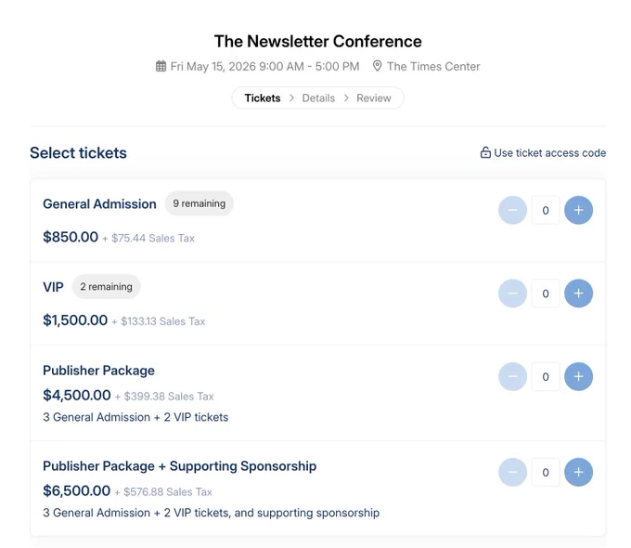Click the calendar icon beside event date
This screenshot has width=631, height=548.
click(161, 66)
